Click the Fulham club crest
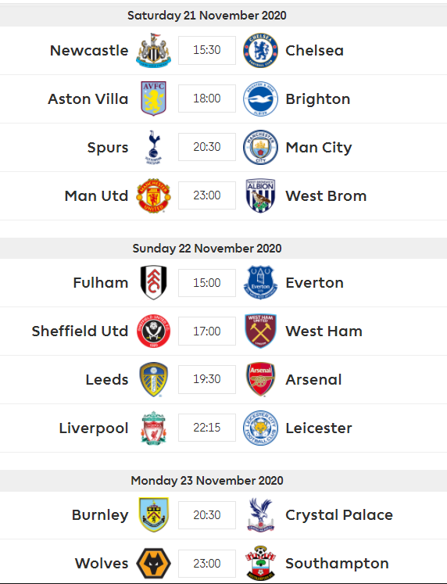 point(153,283)
